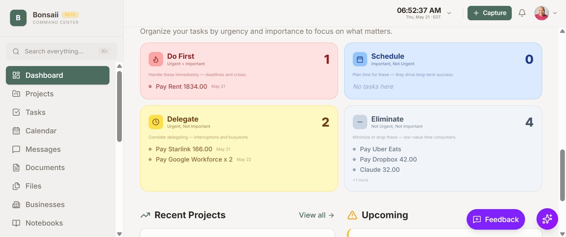Expand '+1 more' in Eliminate list
Viewport: 566px width, 237px height.
point(360,180)
